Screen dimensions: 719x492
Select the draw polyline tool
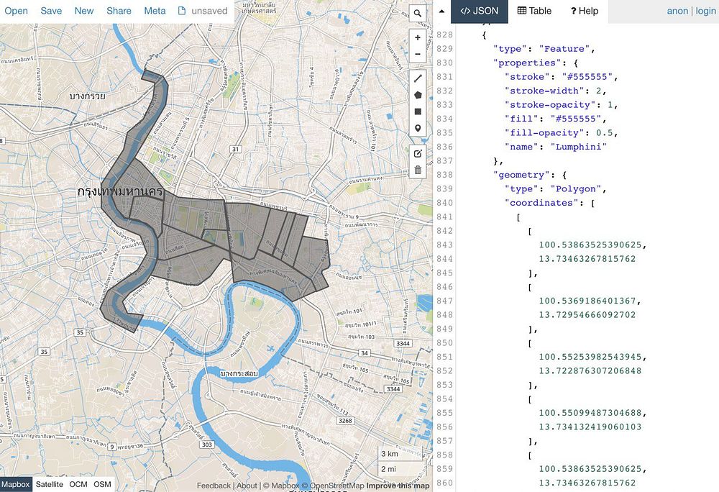[x=418, y=78]
